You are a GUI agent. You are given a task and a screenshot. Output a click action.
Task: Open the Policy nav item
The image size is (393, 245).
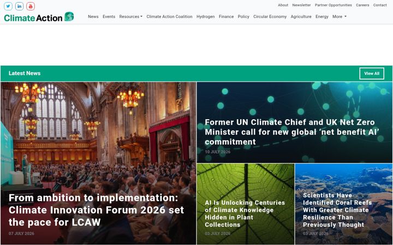[x=243, y=16]
